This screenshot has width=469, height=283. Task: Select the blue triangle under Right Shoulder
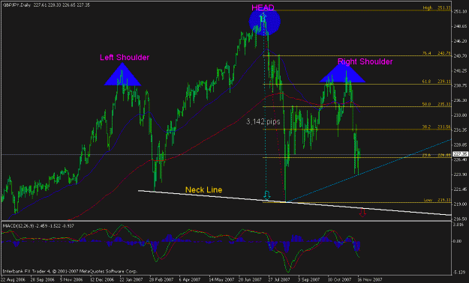(x=342, y=73)
